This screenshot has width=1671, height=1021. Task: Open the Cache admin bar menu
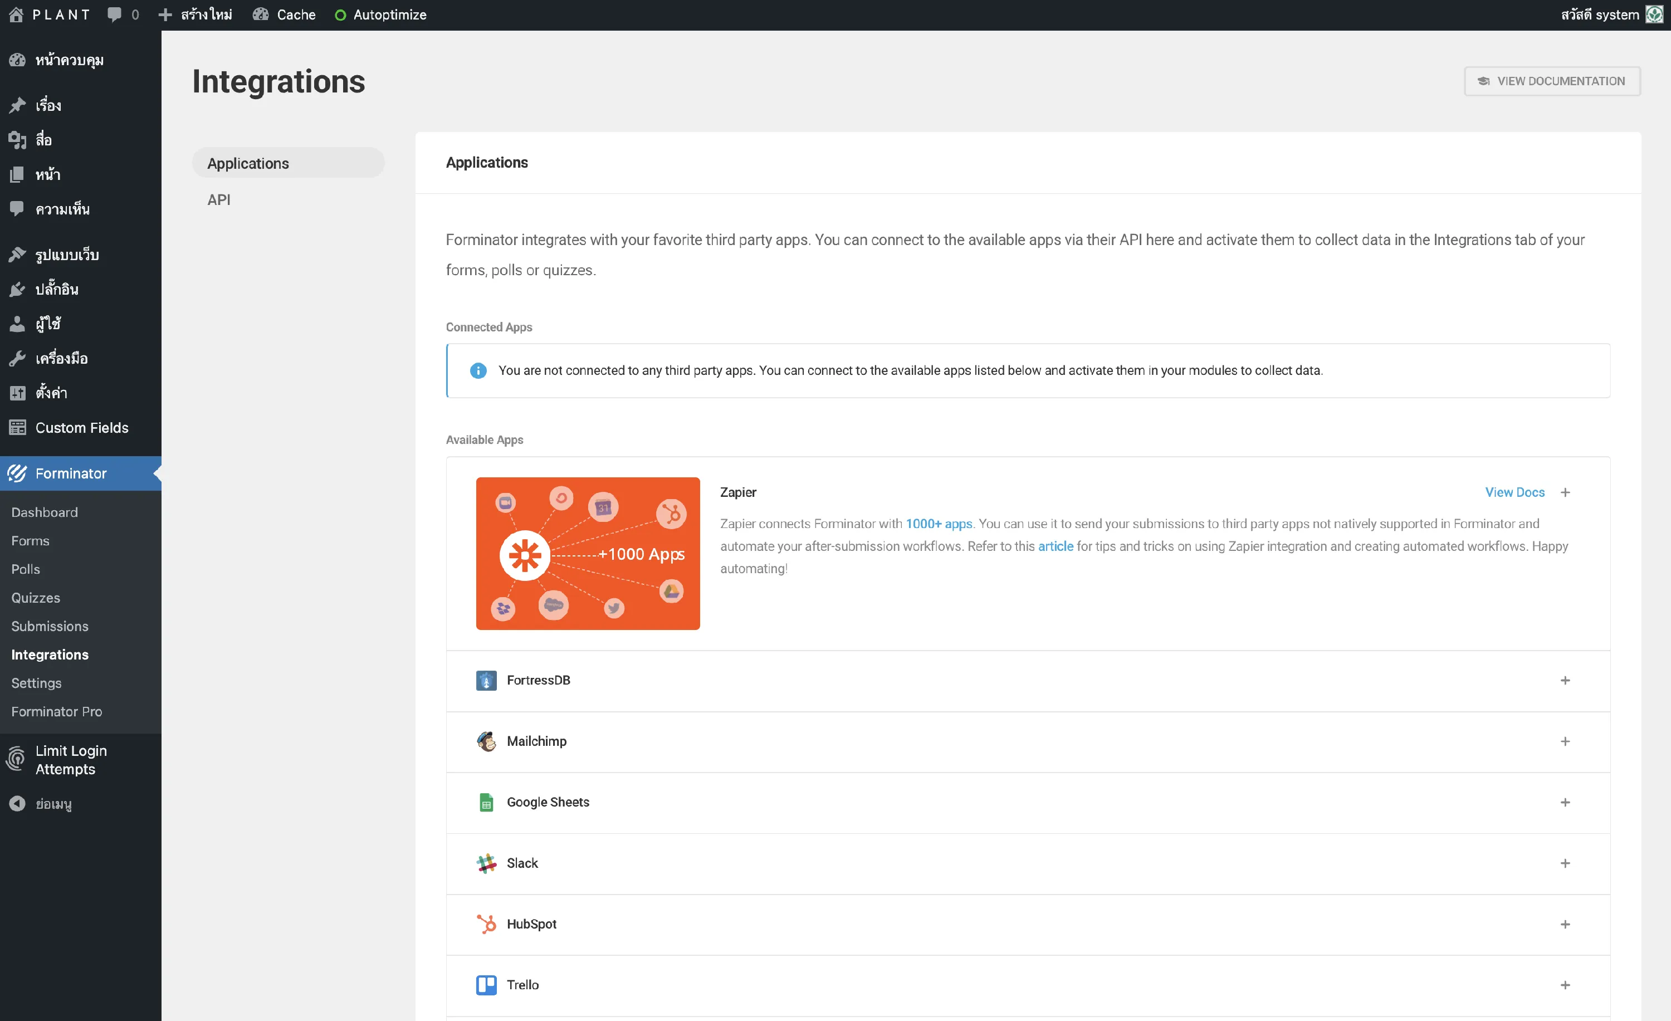point(284,14)
